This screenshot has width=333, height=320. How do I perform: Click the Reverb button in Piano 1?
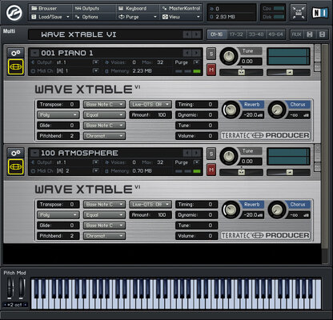point(251,104)
